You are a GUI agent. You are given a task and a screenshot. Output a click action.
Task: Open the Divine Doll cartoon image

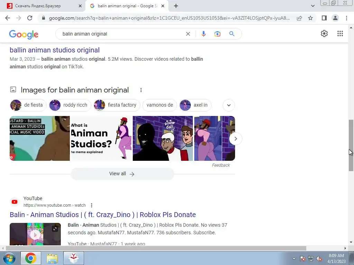[x=163, y=138]
